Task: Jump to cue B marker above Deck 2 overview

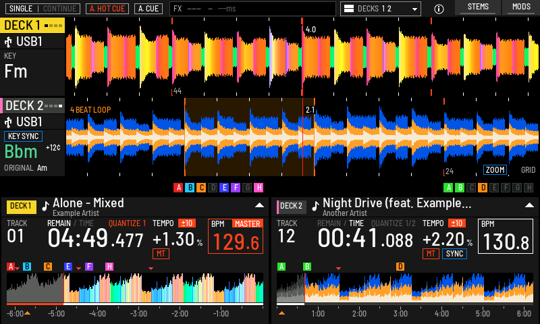Action: point(307,267)
